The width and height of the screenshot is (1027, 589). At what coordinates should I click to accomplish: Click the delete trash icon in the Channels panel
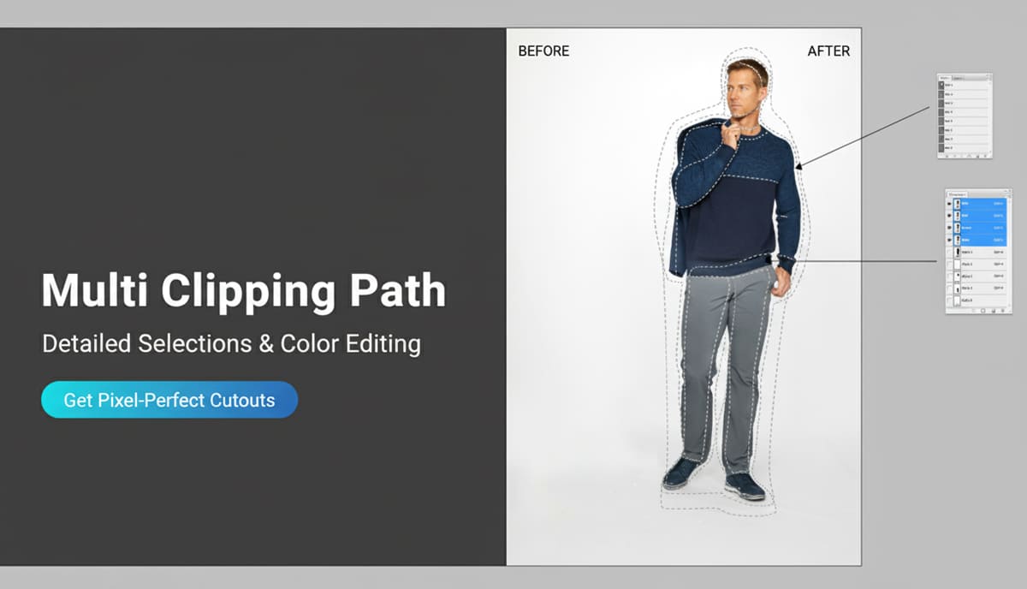click(1003, 310)
